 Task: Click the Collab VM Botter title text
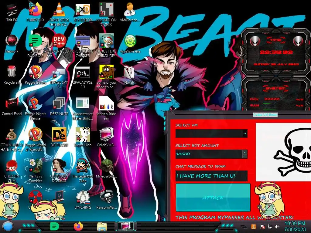(x=265, y=114)
